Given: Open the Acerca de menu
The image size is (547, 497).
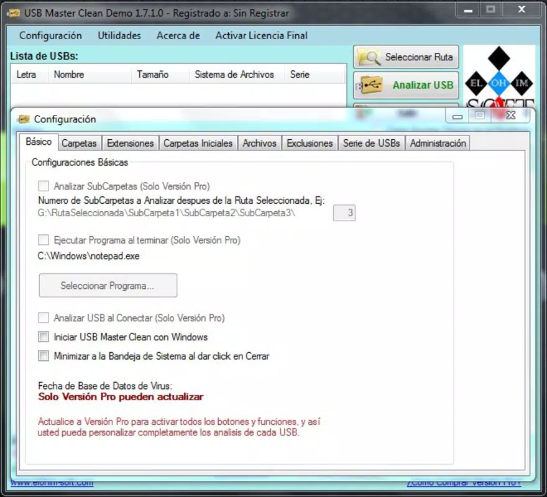Looking at the screenshot, I should 178,35.
